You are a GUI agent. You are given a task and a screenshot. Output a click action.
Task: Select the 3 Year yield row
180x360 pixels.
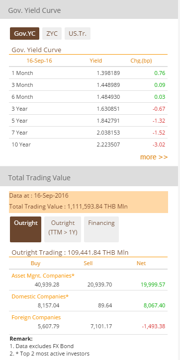89,109
